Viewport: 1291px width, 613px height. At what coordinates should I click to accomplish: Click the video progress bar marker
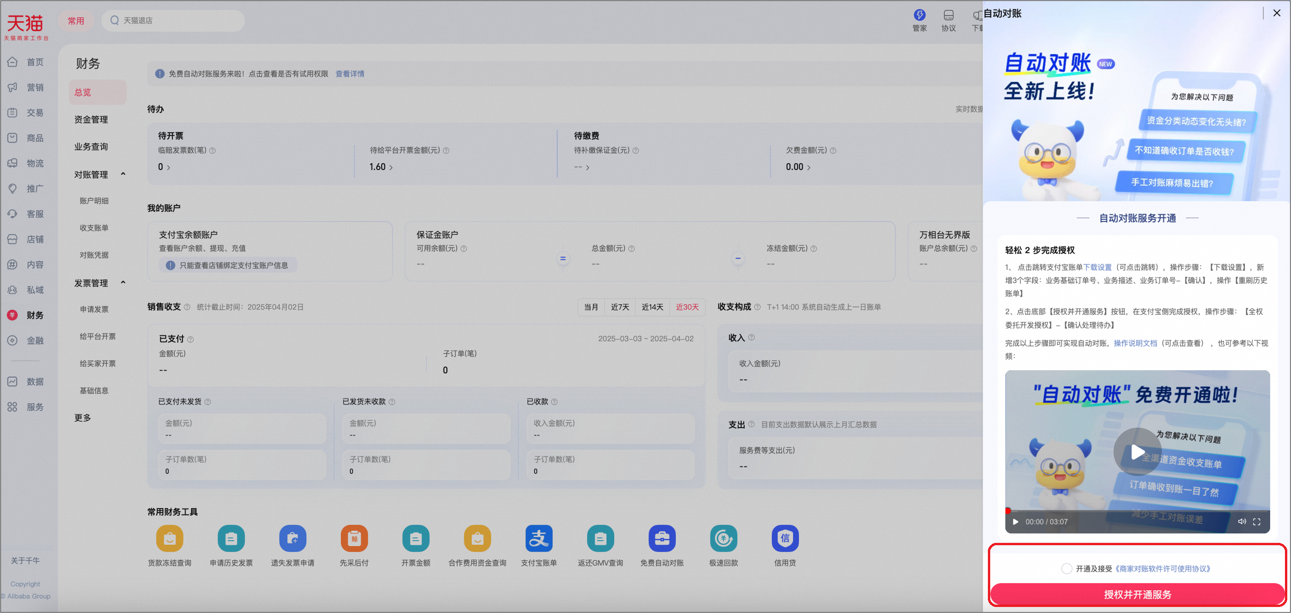1008,511
